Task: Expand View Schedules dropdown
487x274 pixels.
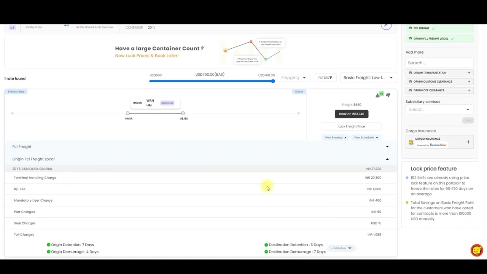Action: click(x=366, y=137)
